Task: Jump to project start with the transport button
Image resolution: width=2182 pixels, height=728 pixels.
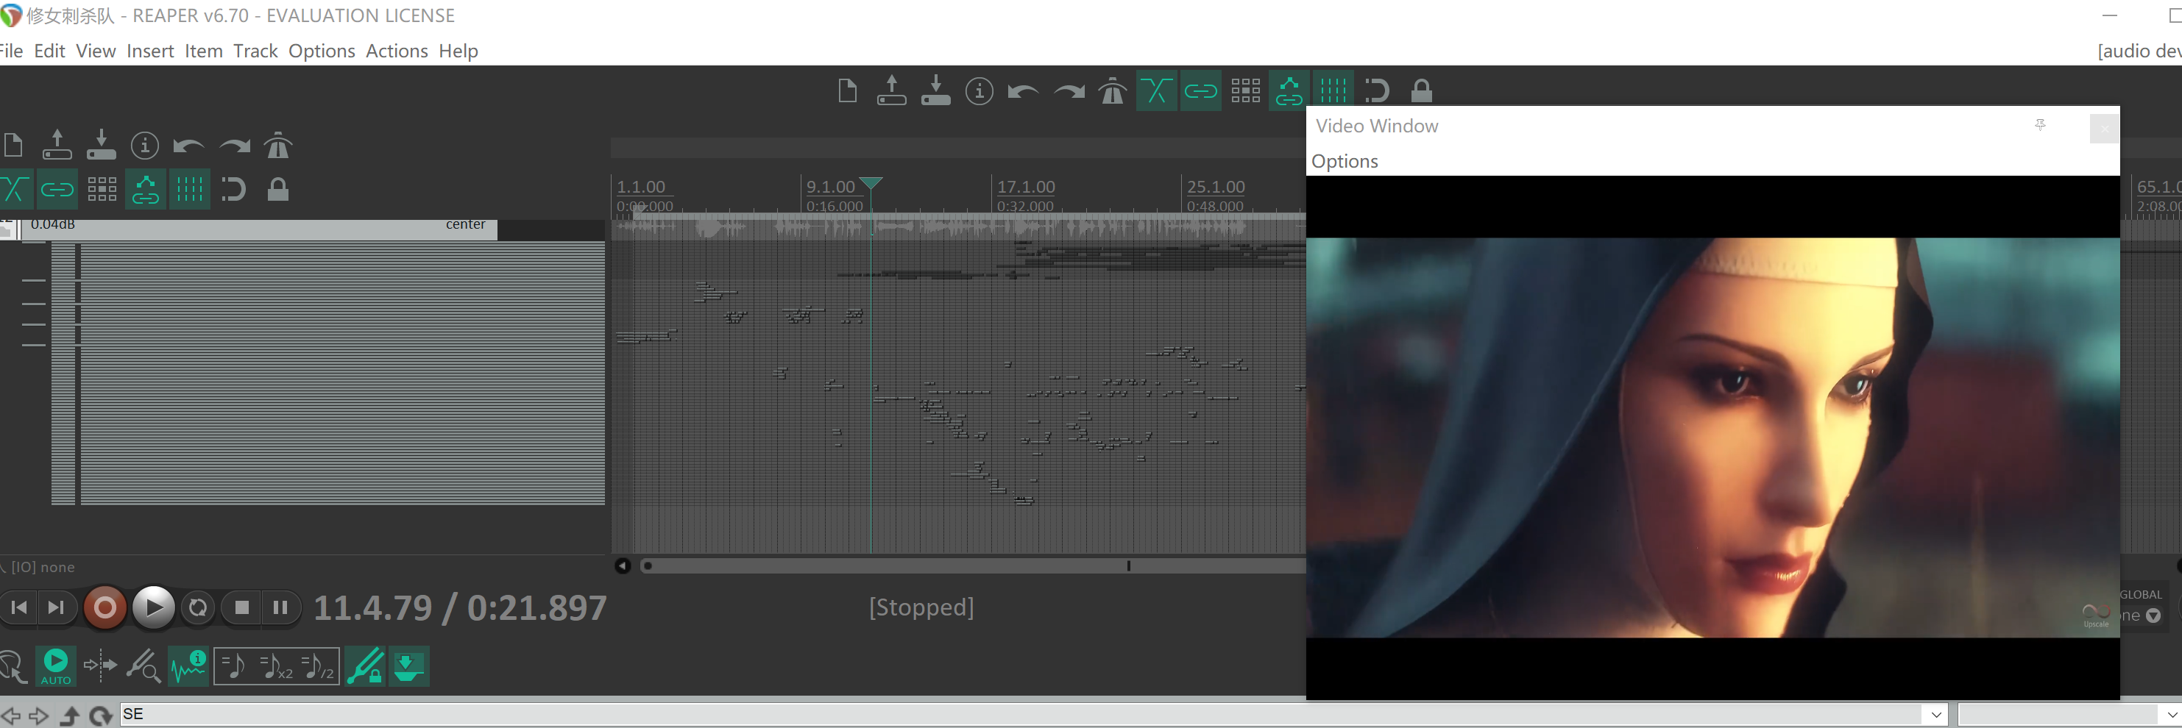Action: (19, 608)
